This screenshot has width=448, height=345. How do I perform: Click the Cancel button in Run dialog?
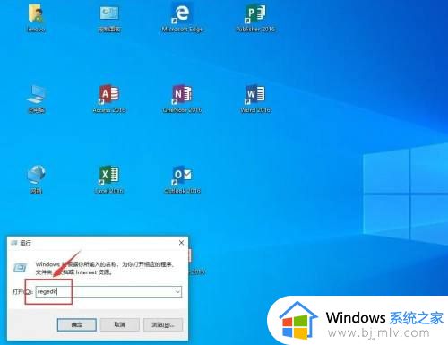tap(120, 324)
